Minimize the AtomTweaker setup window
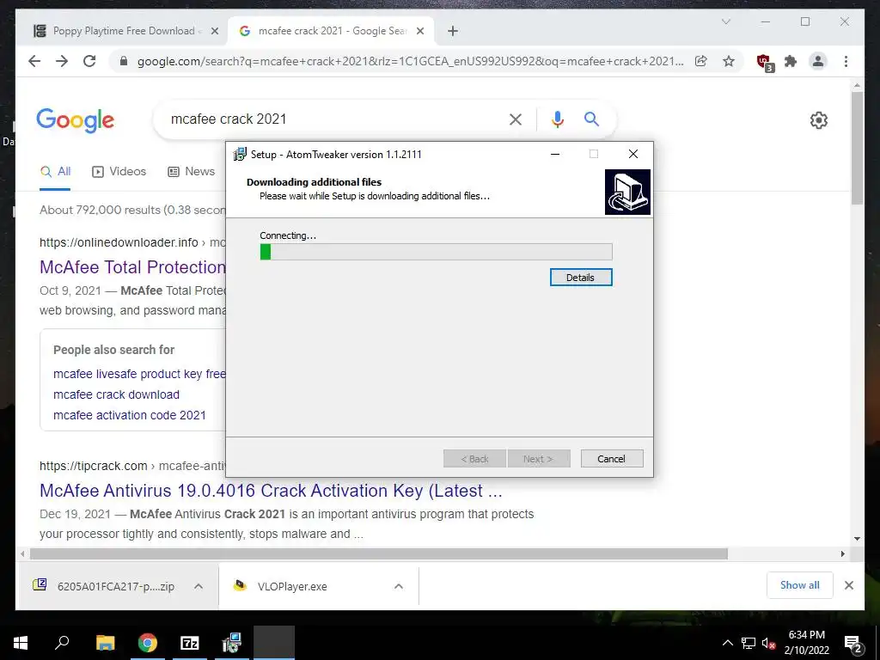 point(555,155)
